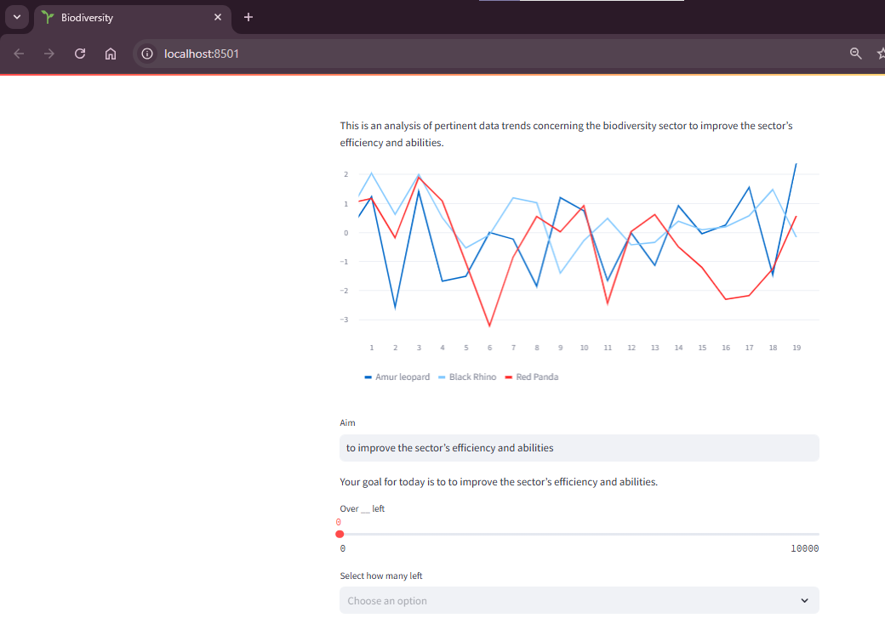
Task: Expand the browser tab search chevron
Action: [x=16, y=17]
